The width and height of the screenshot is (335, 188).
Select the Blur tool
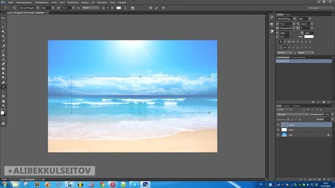click(x=3, y=73)
